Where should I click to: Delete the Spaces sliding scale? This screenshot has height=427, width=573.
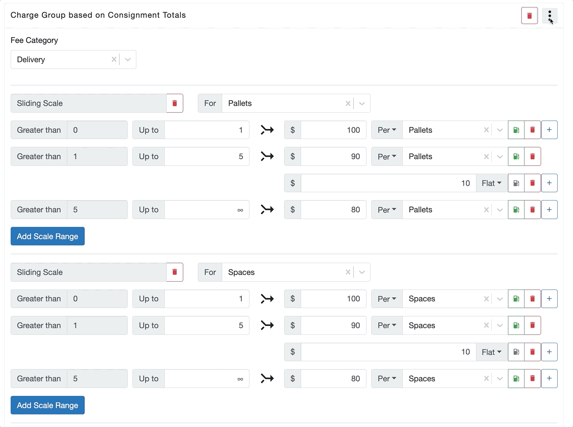click(175, 272)
